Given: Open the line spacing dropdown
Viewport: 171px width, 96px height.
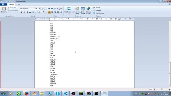Looking at the screenshot, I should pyautogui.click(x=60, y=9).
